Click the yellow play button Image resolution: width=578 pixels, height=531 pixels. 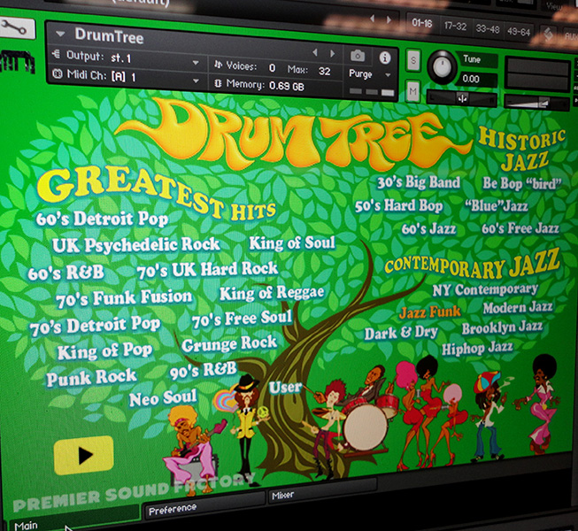coord(84,455)
